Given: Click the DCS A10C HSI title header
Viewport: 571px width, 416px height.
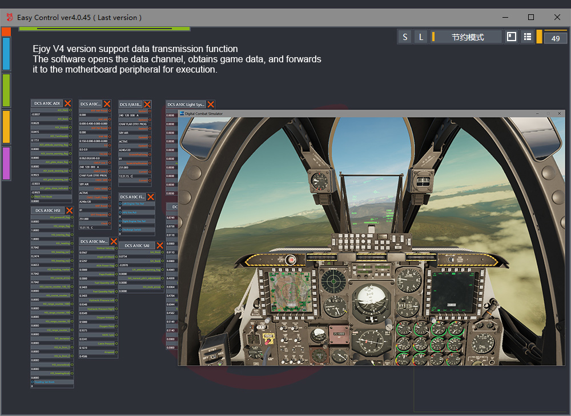Looking at the screenshot, I should [47, 210].
